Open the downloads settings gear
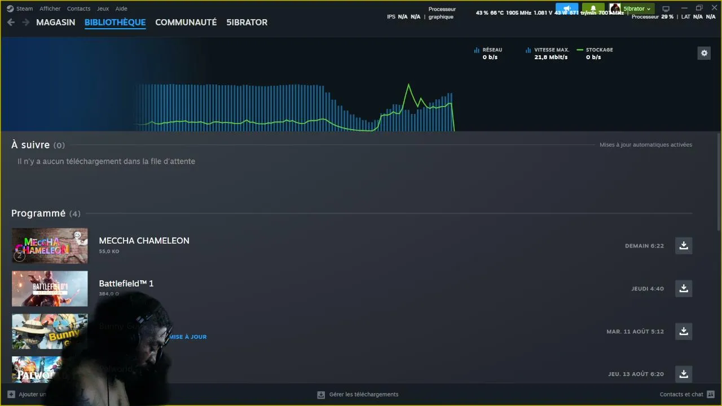 pyautogui.click(x=704, y=53)
